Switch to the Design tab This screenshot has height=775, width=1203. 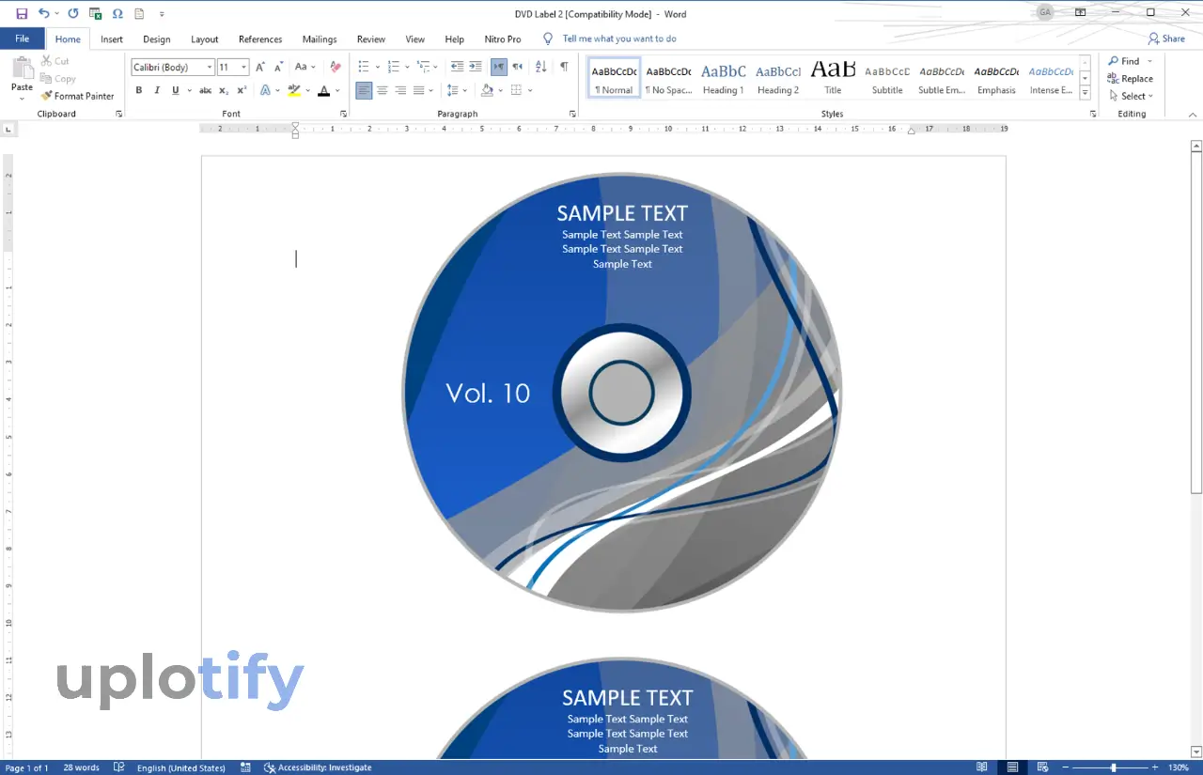[157, 39]
